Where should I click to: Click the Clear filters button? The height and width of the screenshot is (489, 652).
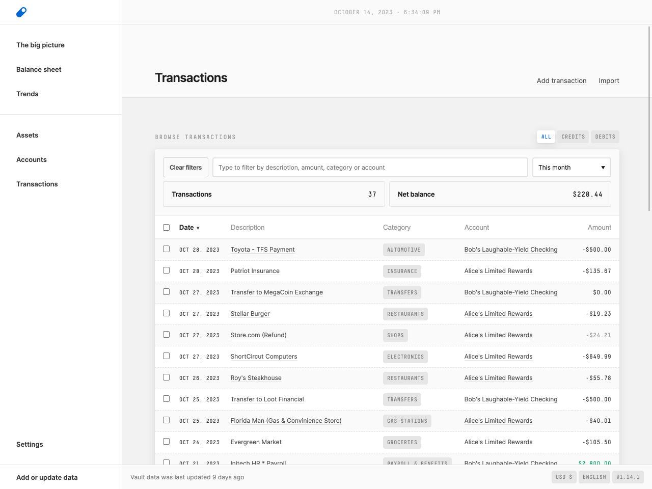[x=185, y=168]
